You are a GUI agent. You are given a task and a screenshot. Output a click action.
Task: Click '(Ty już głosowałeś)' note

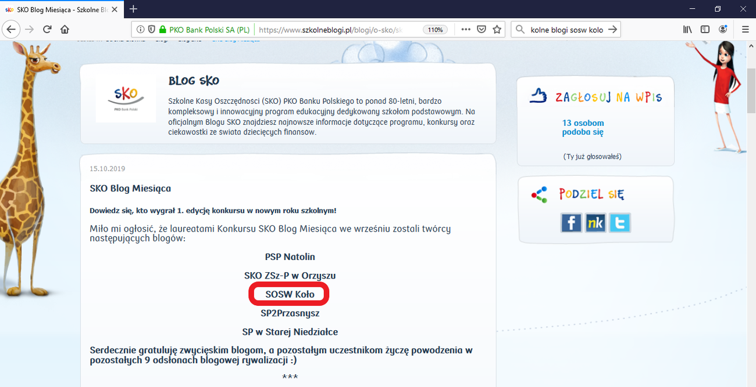[592, 157]
